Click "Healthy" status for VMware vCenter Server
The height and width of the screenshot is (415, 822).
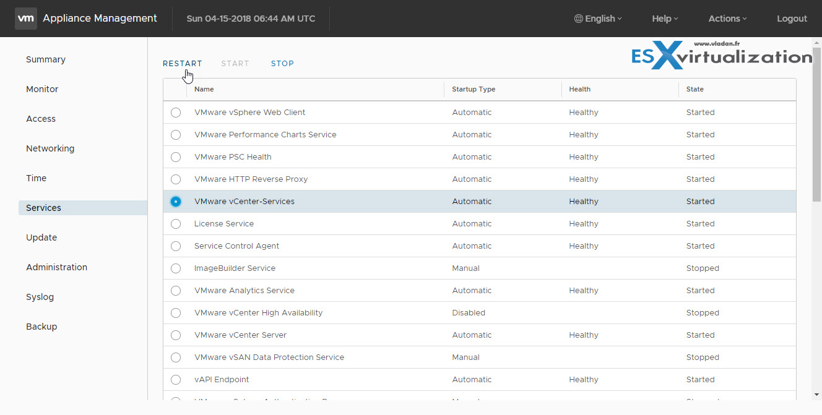[584, 335]
